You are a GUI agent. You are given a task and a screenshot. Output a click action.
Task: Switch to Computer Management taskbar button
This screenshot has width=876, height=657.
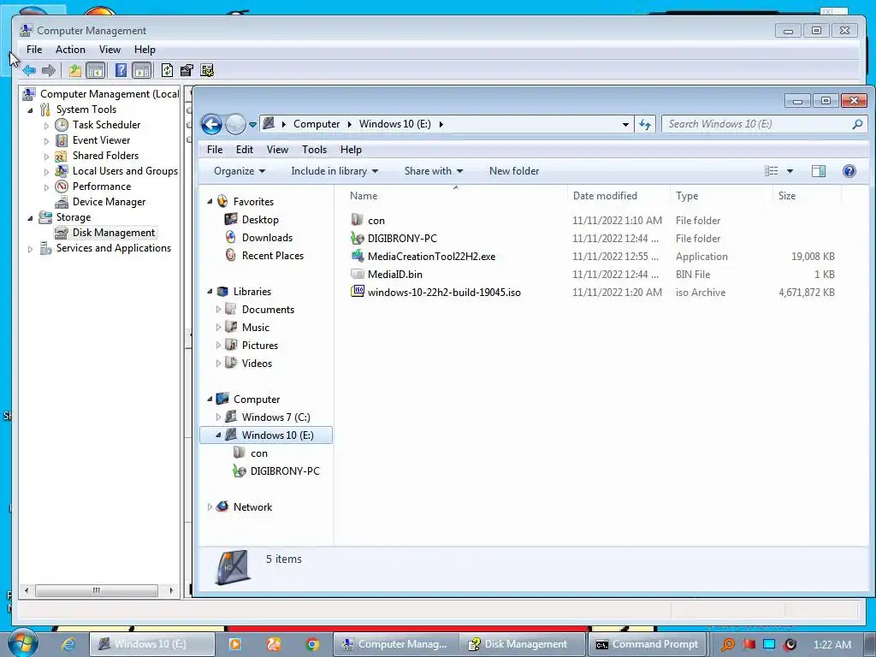pyautogui.click(x=396, y=644)
